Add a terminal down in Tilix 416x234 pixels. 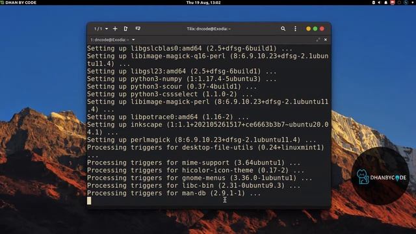tap(138, 29)
